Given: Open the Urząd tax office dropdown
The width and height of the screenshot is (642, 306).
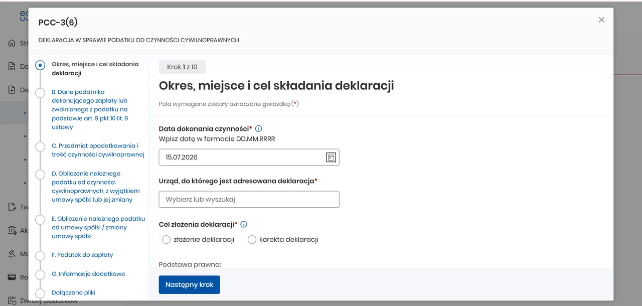Looking at the screenshot, I should point(249,199).
